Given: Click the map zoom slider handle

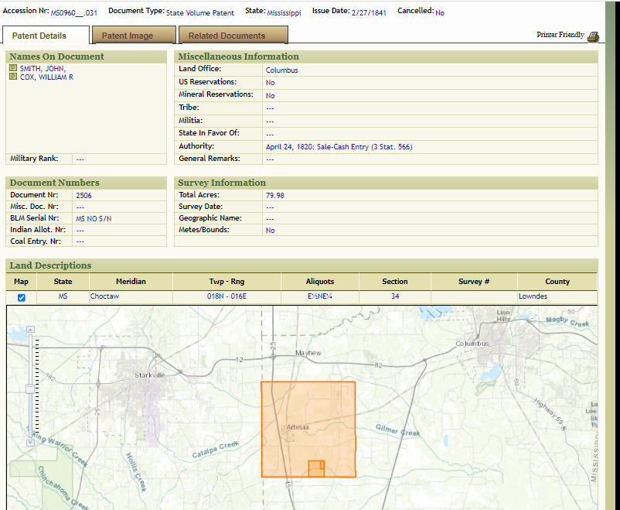Looking at the screenshot, I should pyautogui.click(x=31, y=389).
